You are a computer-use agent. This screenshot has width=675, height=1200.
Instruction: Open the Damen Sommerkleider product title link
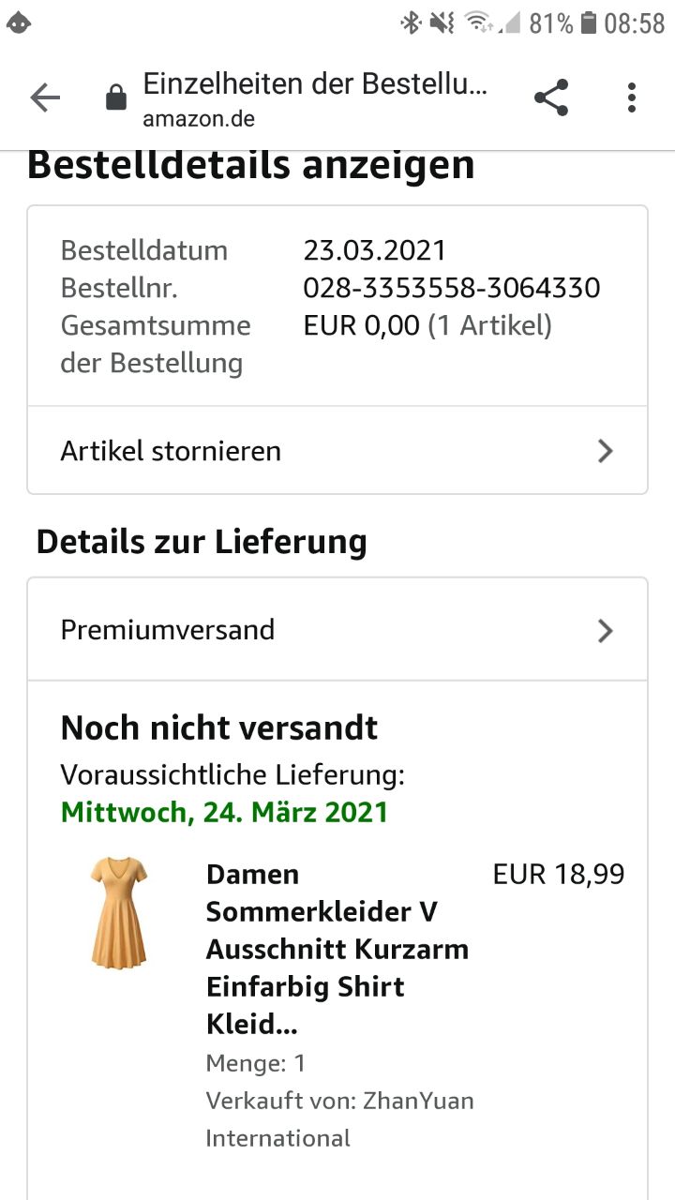pyautogui.click(x=336, y=949)
